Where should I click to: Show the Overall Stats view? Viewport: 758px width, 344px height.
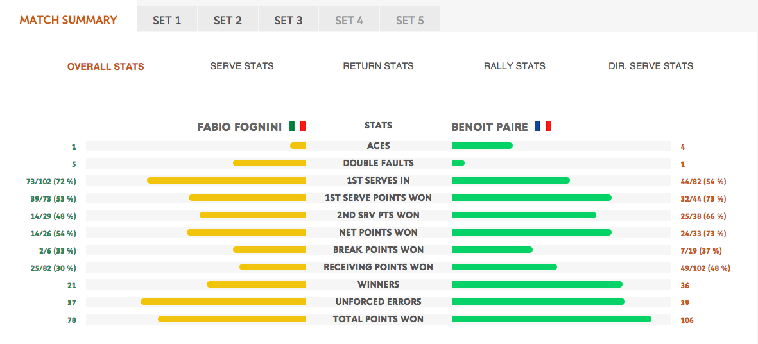point(105,67)
